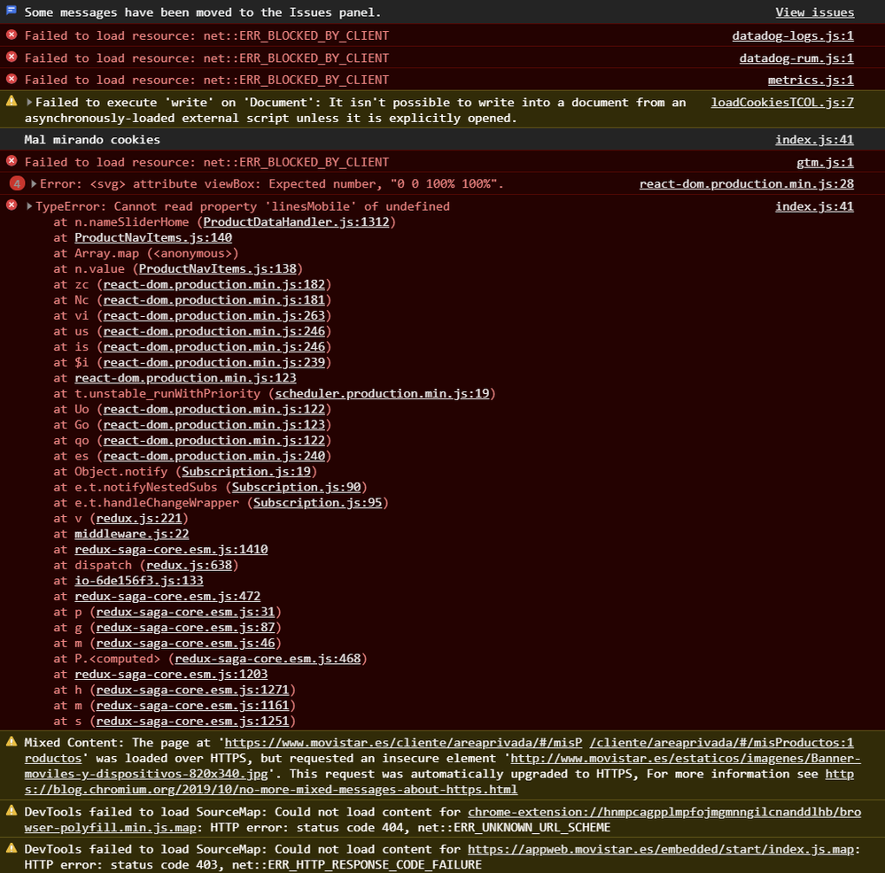Viewport: 885px width, 873px height.
Task: Collapse the TypeError linesMobile stack trace
Action: 29,206
